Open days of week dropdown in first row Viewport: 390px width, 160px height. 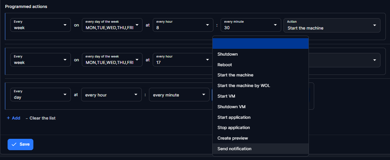click(112, 25)
